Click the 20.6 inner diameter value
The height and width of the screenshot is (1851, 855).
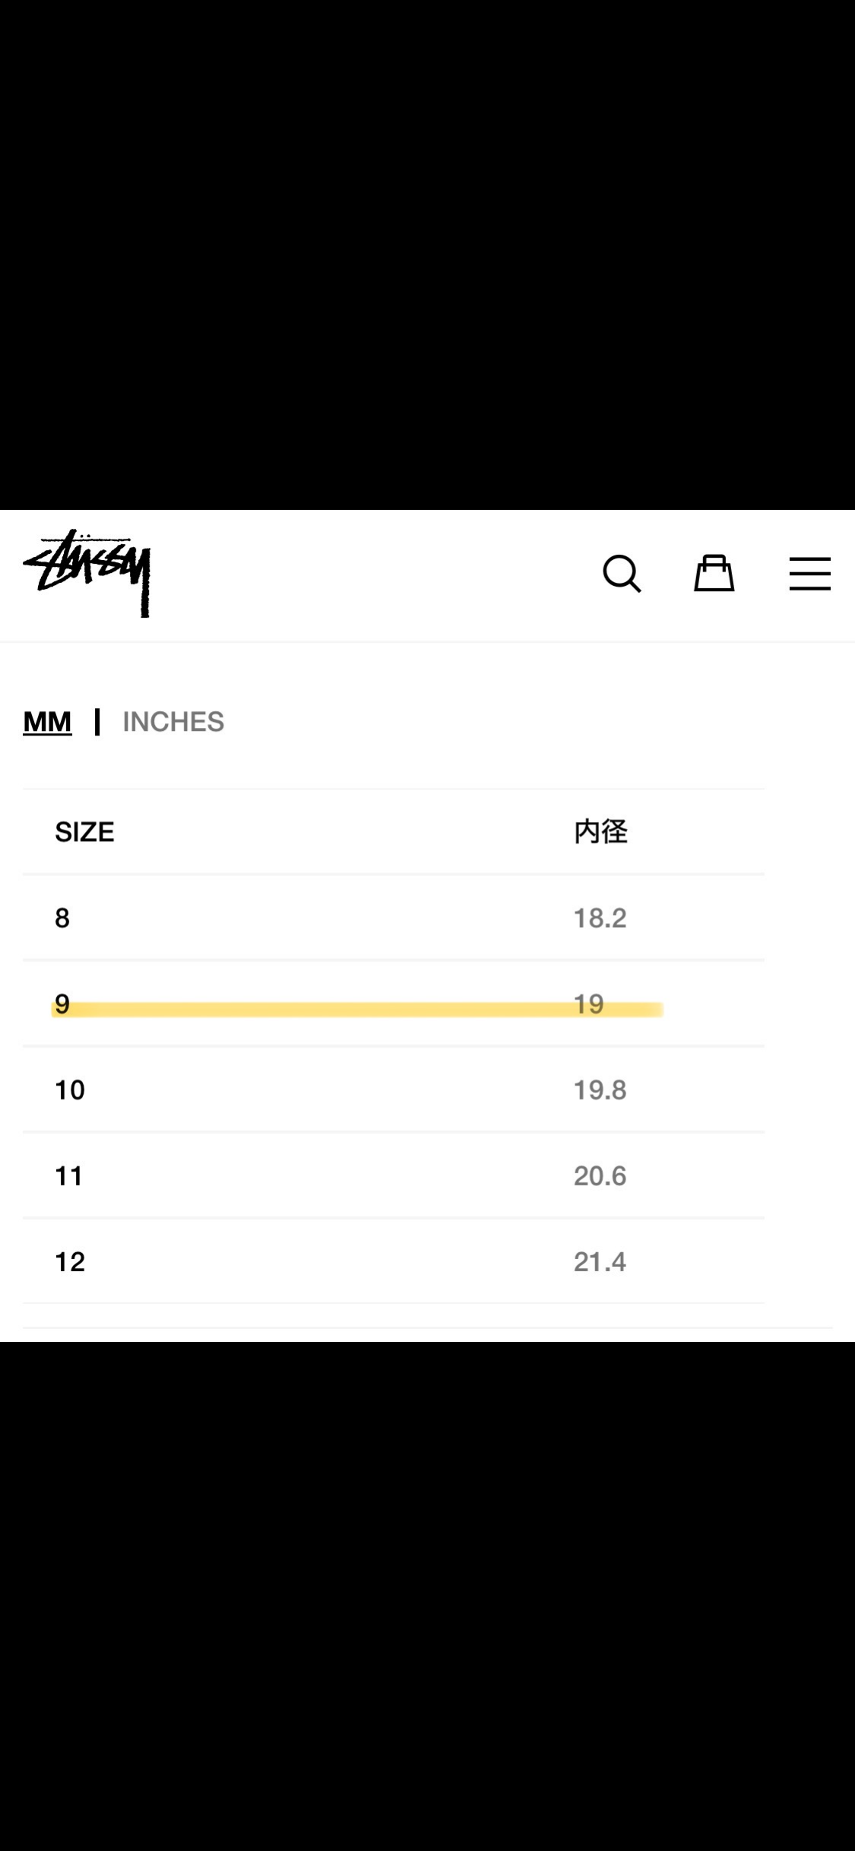point(600,1175)
